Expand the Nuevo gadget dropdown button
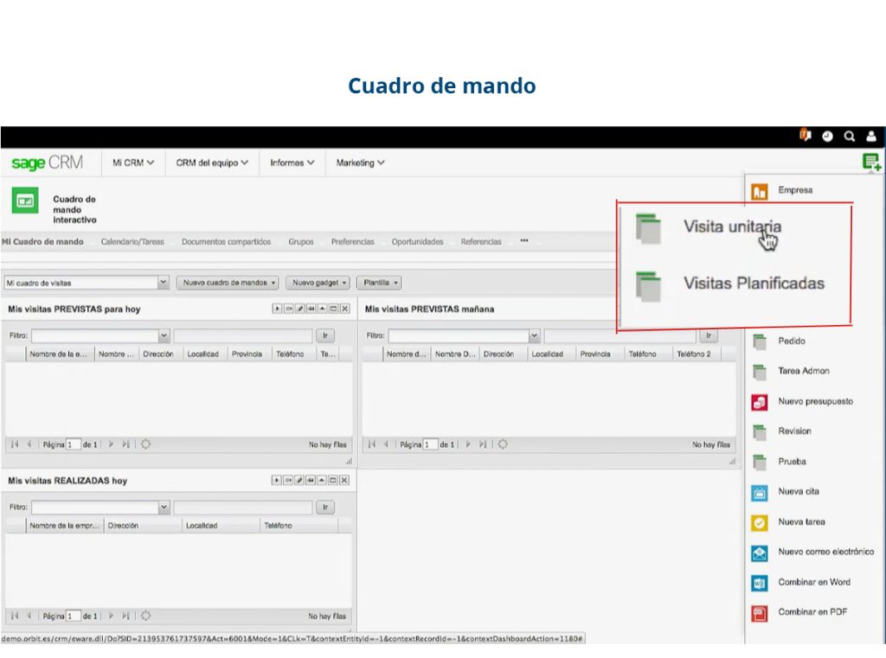Viewport: 886px width, 658px height. pyautogui.click(x=319, y=283)
